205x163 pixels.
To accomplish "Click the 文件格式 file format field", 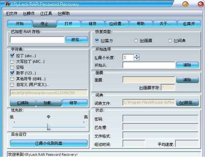I will pos(161,135).
